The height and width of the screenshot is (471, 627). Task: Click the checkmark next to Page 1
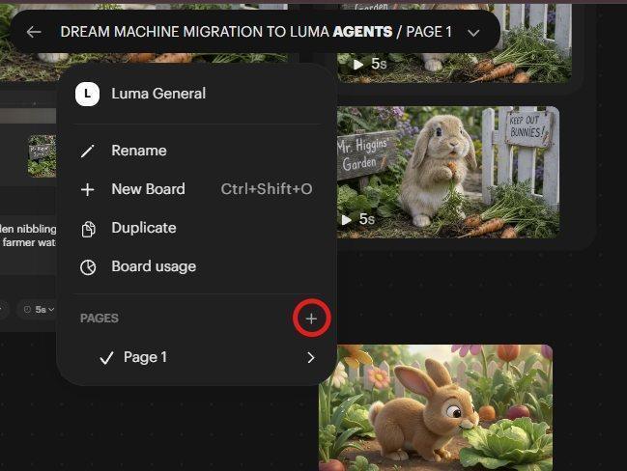point(106,358)
